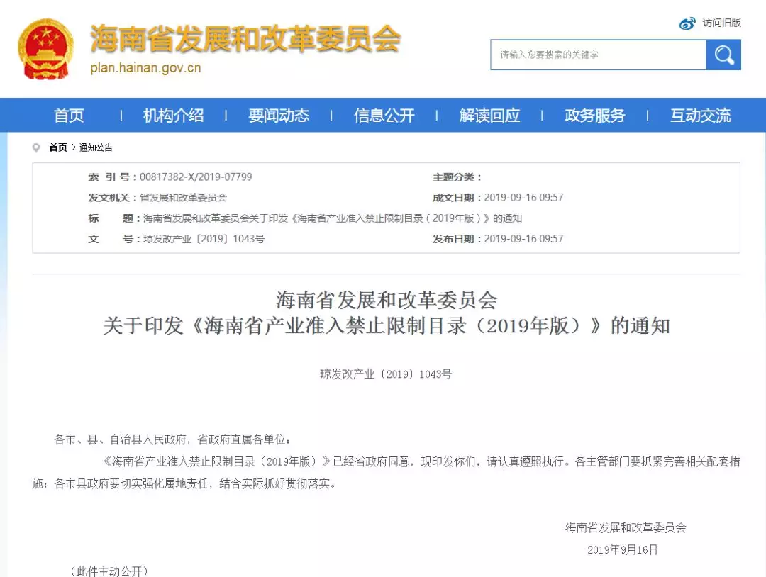Click the keyword search input field
The width and height of the screenshot is (766, 577).
[x=598, y=55]
